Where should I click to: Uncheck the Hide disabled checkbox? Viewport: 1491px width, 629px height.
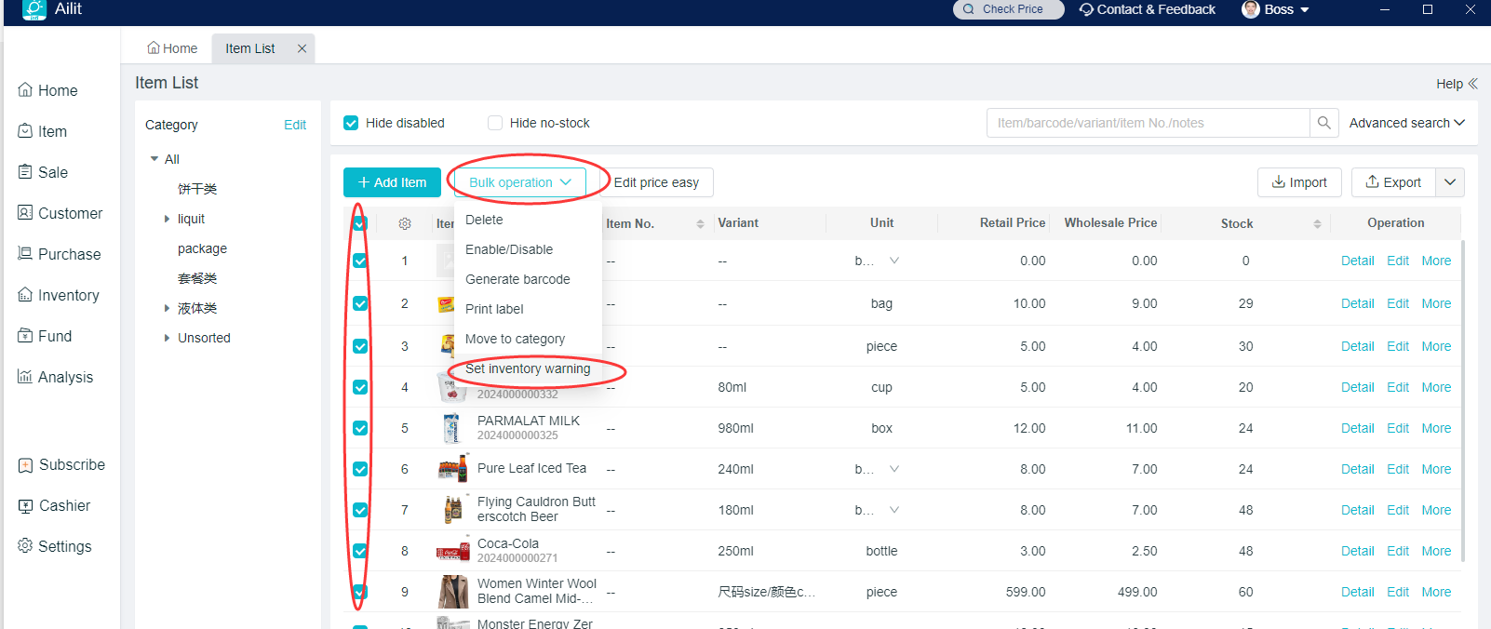pyautogui.click(x=351, y=123)
